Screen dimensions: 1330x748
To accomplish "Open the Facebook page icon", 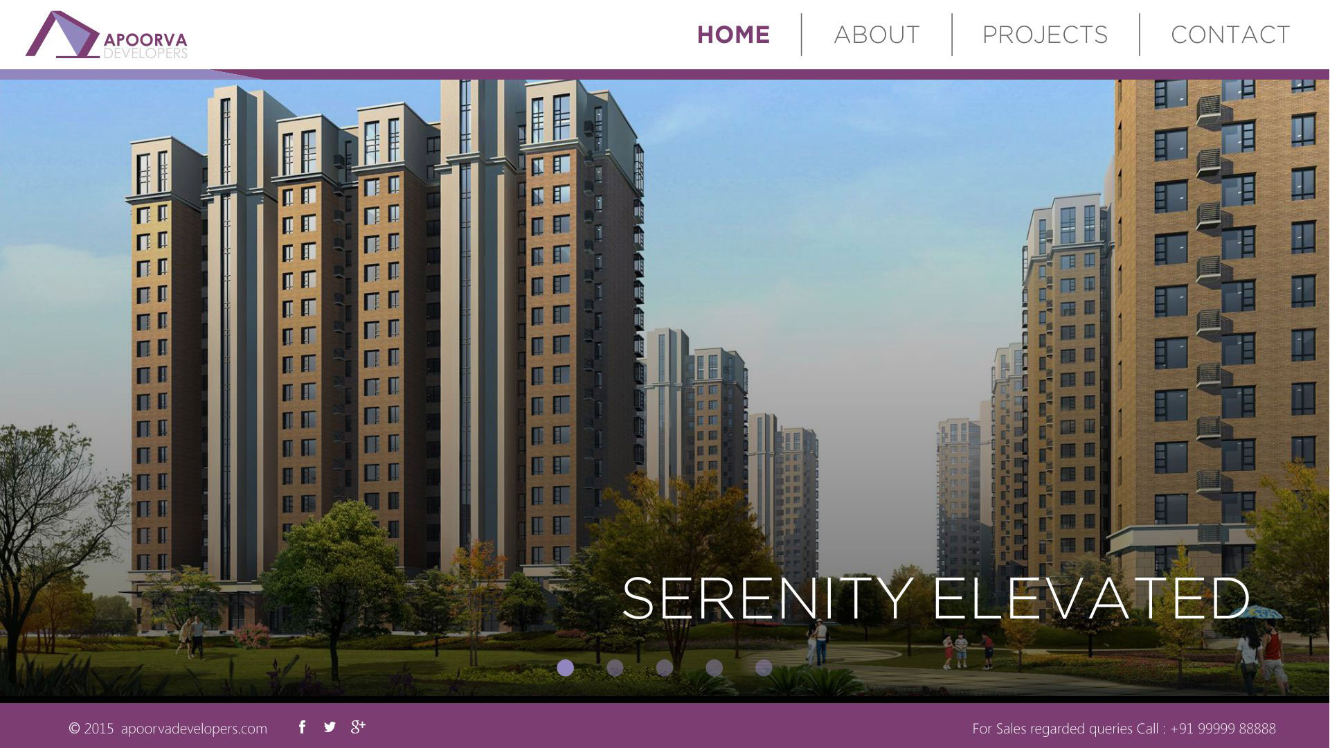I will pos(302,727).
